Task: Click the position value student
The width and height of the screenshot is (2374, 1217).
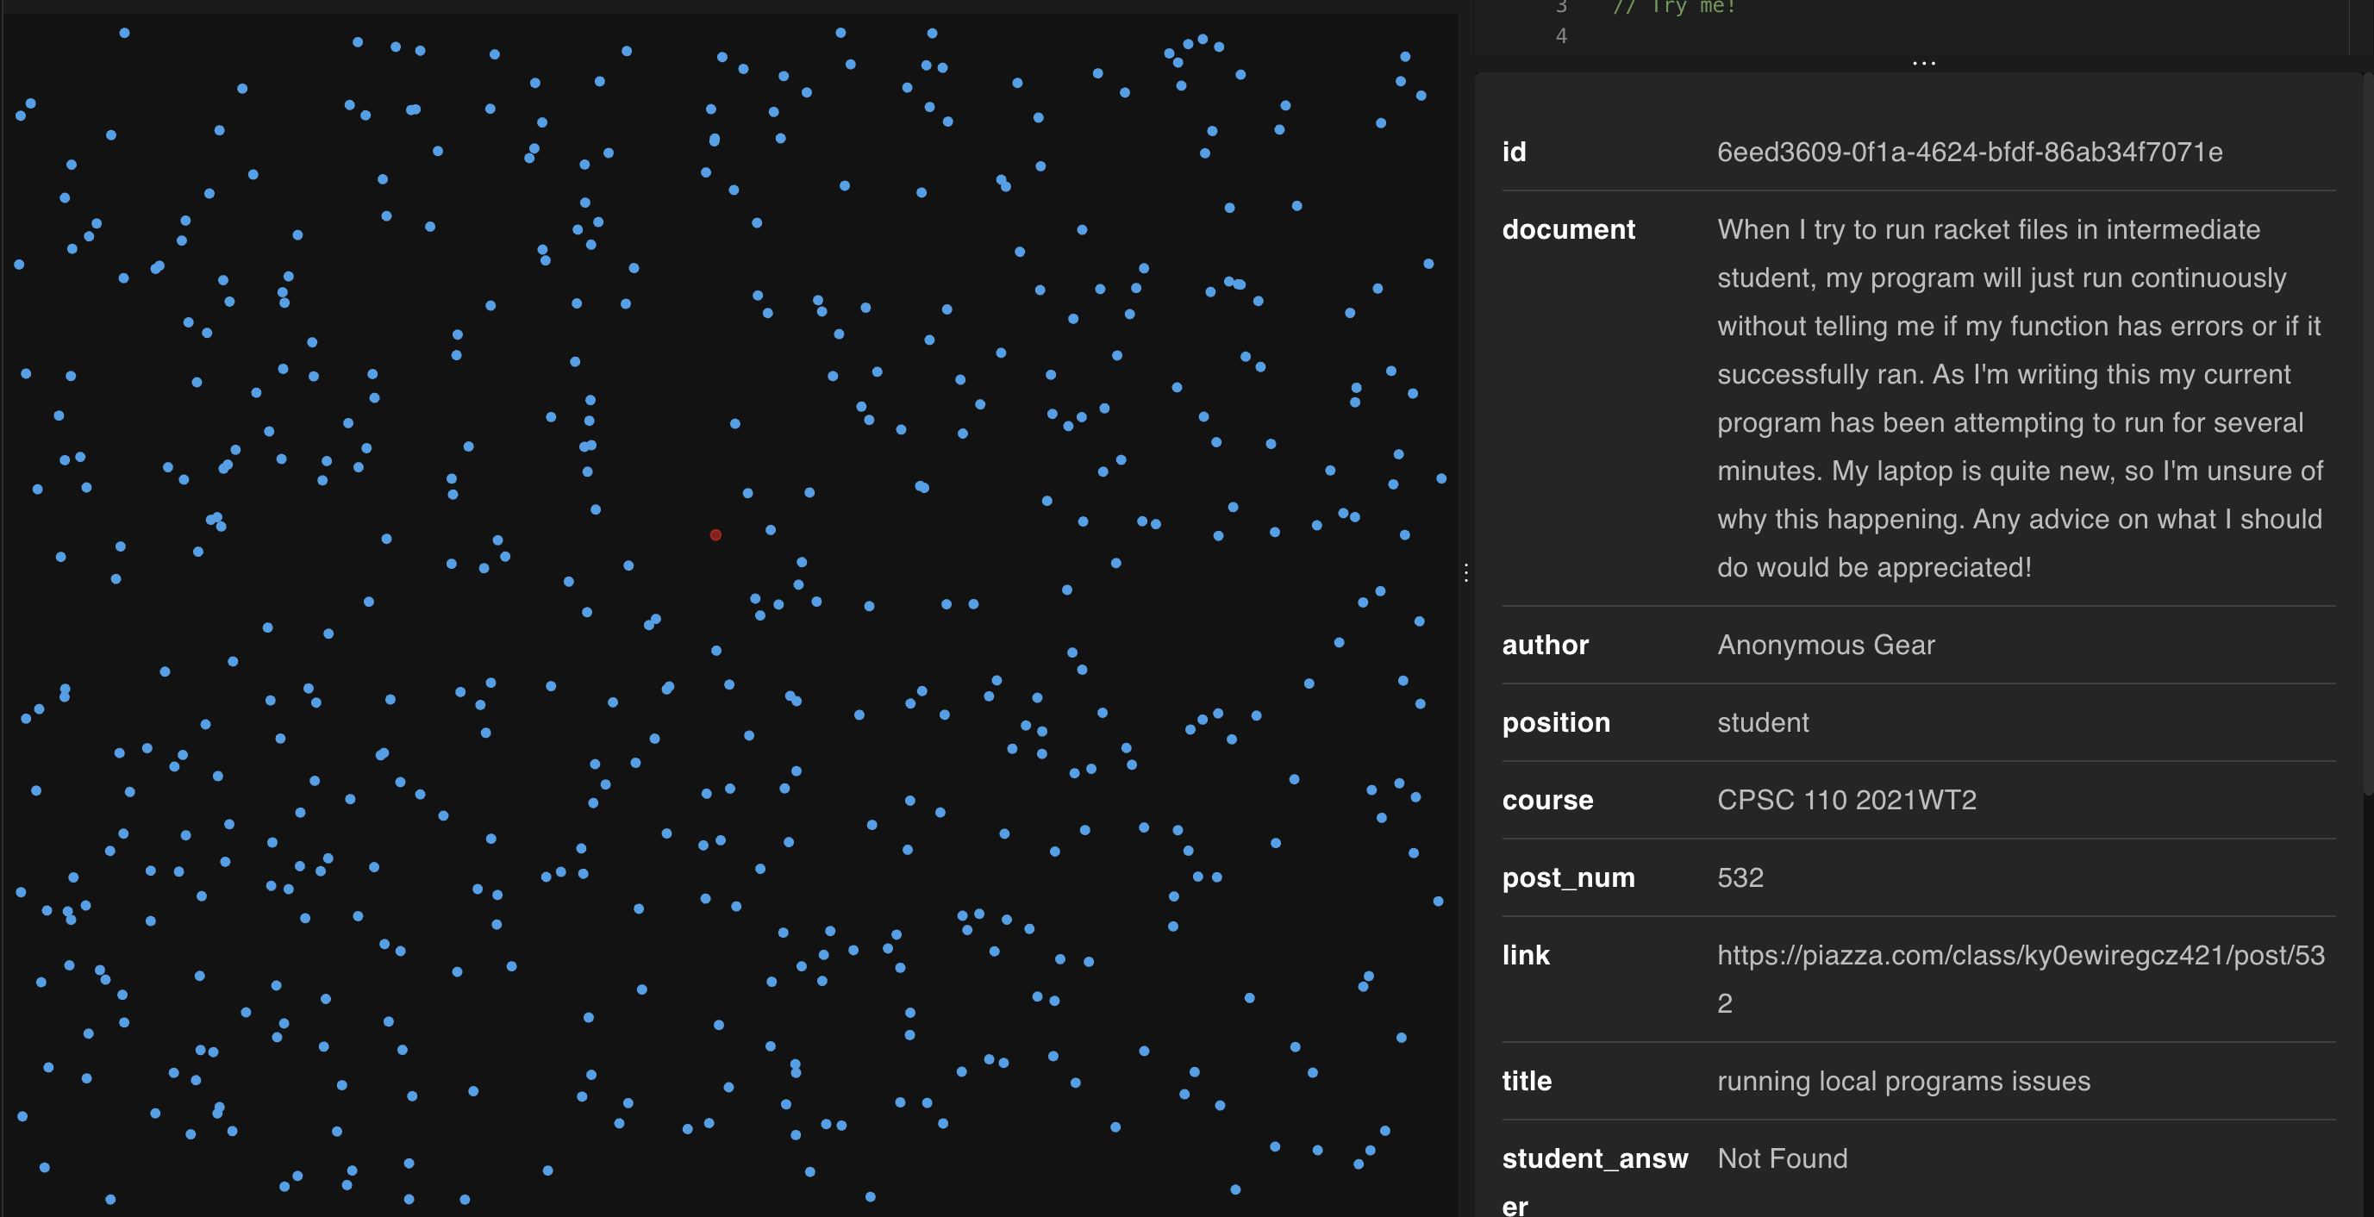Action: pos(1762,722)
